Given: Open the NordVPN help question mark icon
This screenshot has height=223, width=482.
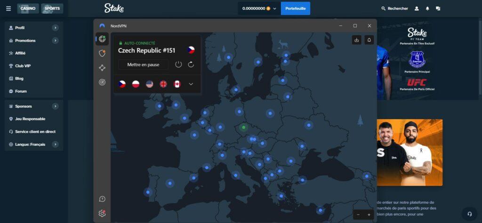Looking at the screenshot, I should tap(102, 199).
